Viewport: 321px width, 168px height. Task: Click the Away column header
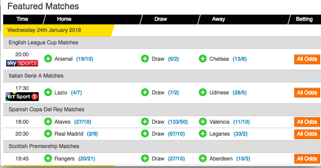pos(218,19)
